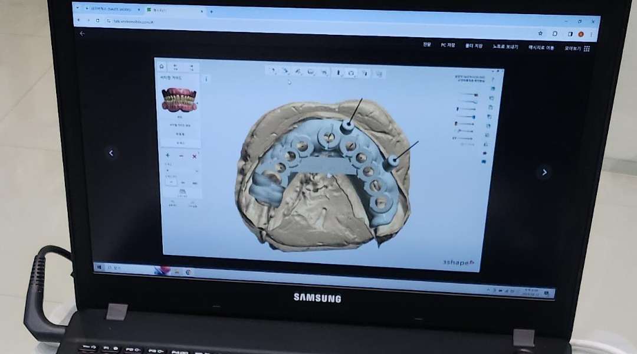Open Chrome three-dot menu
This screenshot has width=637, height=354.
(x=591, y=35)
